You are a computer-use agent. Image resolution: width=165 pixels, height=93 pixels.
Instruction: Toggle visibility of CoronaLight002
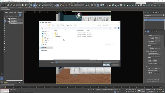[8, 20]
